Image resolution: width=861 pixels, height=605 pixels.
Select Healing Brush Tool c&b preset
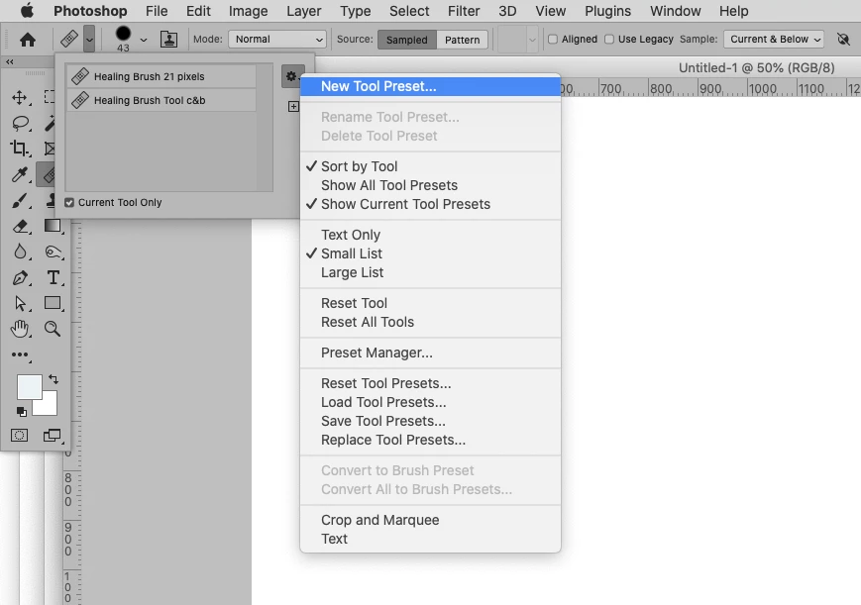161,100
